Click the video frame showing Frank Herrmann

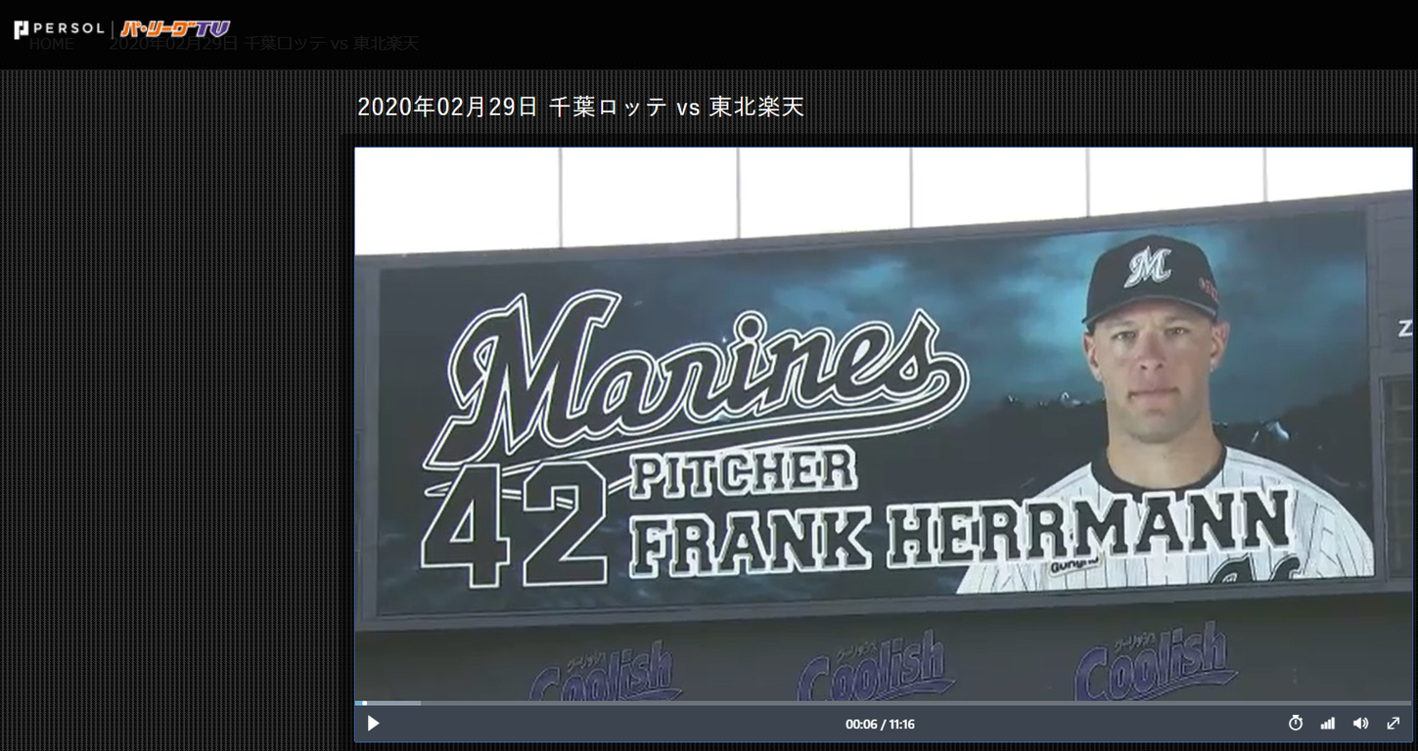(x=884, y=425)
